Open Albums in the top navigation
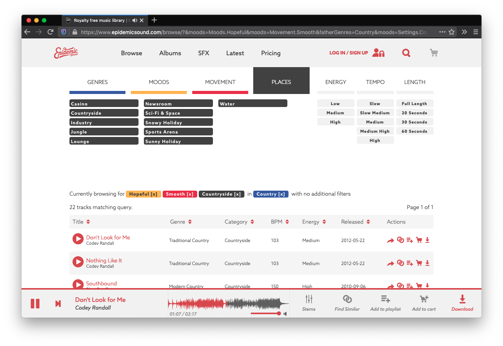Screen dimensions: 503x346 170,53
